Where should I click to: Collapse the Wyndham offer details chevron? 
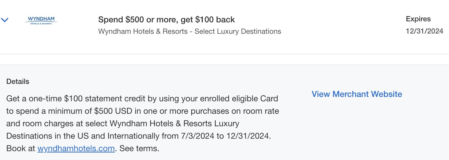tap(5, 20)
